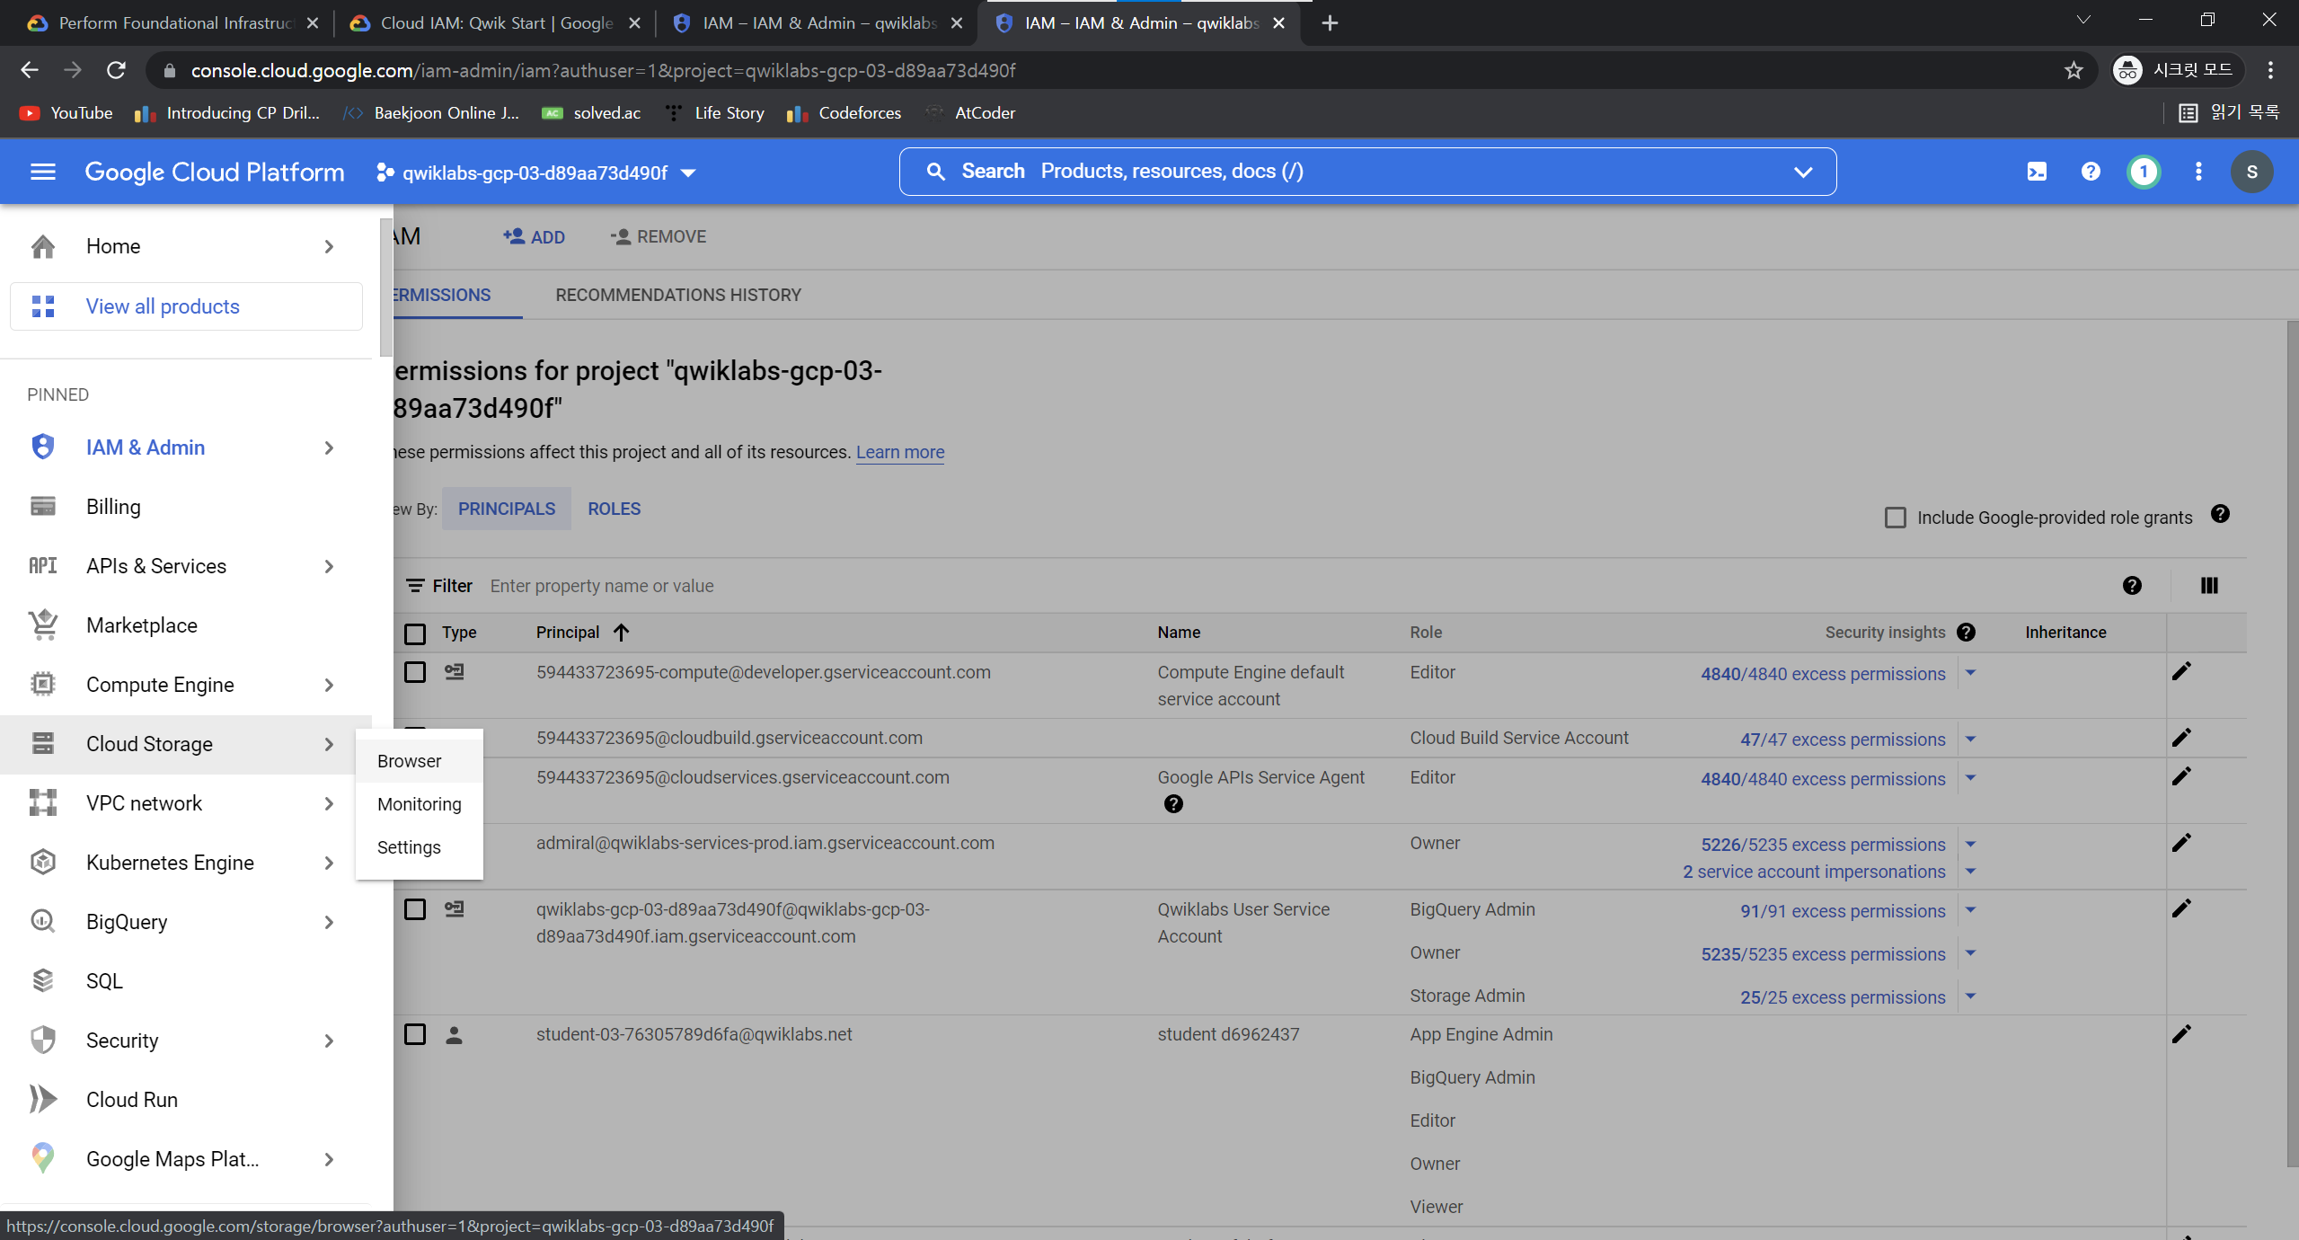
Task: Select the student-03 principal row checkbox
Action: pos(415,1034)
